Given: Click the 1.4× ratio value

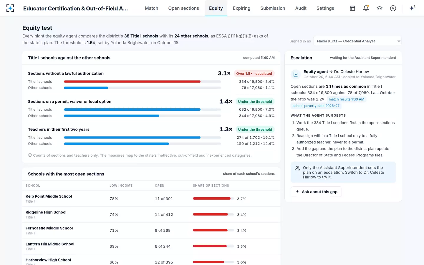Looking at the screenshot, I should tap(226, 101).
